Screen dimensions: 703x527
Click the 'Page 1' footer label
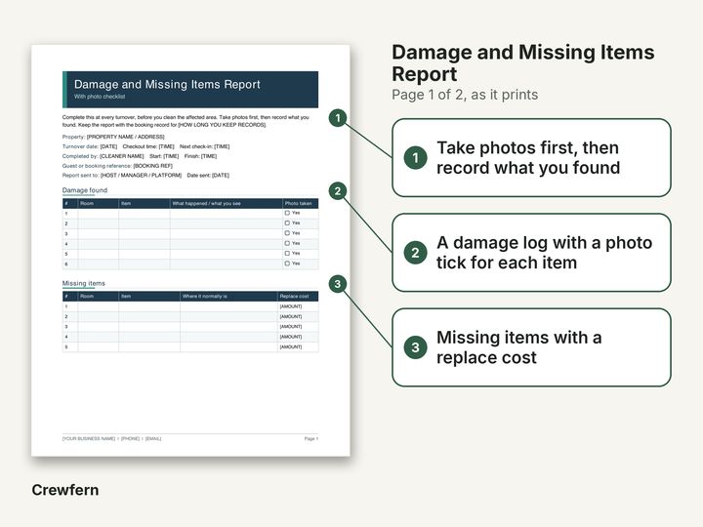point(311,439)
